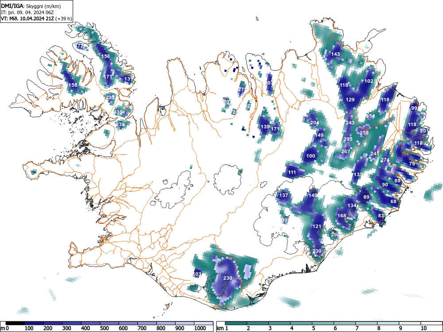
Task: Click the "1000" label in the metre legend
Action: click(200, 328)
